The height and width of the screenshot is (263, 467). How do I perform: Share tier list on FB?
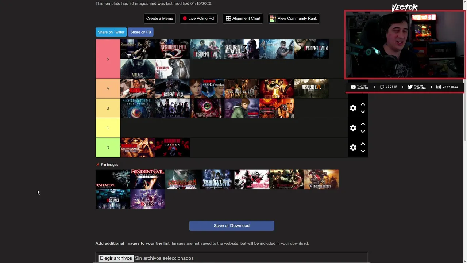(140, 32)
